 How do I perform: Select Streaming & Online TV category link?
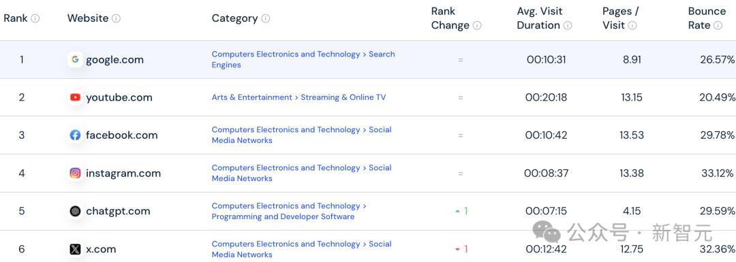pyautogui.click(x=343, y=97)
